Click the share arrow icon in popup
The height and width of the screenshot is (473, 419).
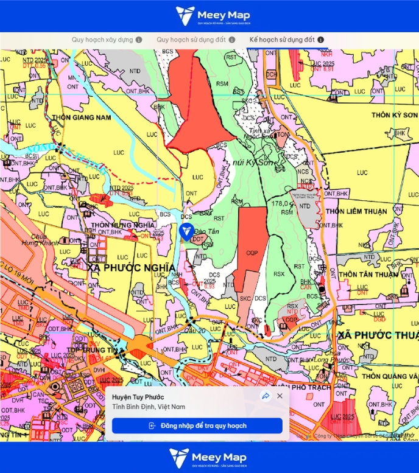point(266,396)
